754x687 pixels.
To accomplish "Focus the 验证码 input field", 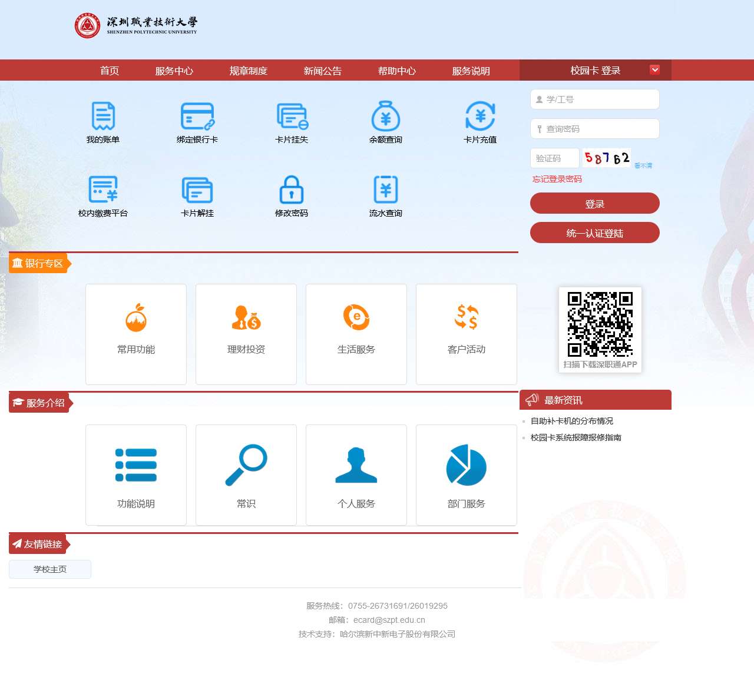I will click(555, 158).
